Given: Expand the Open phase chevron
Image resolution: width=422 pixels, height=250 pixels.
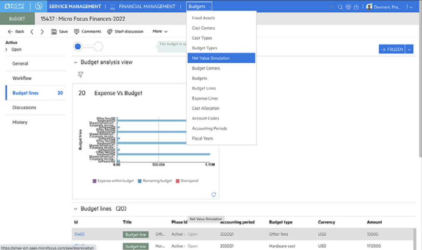Looking at the screenshot, I should [6, 49].
